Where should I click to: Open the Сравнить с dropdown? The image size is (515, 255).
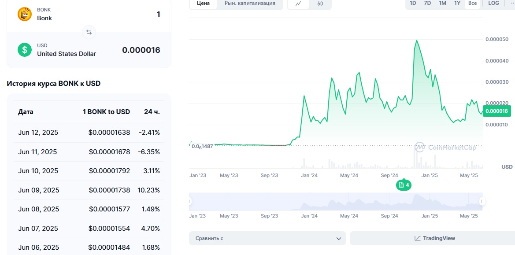[x=268, y=238]
